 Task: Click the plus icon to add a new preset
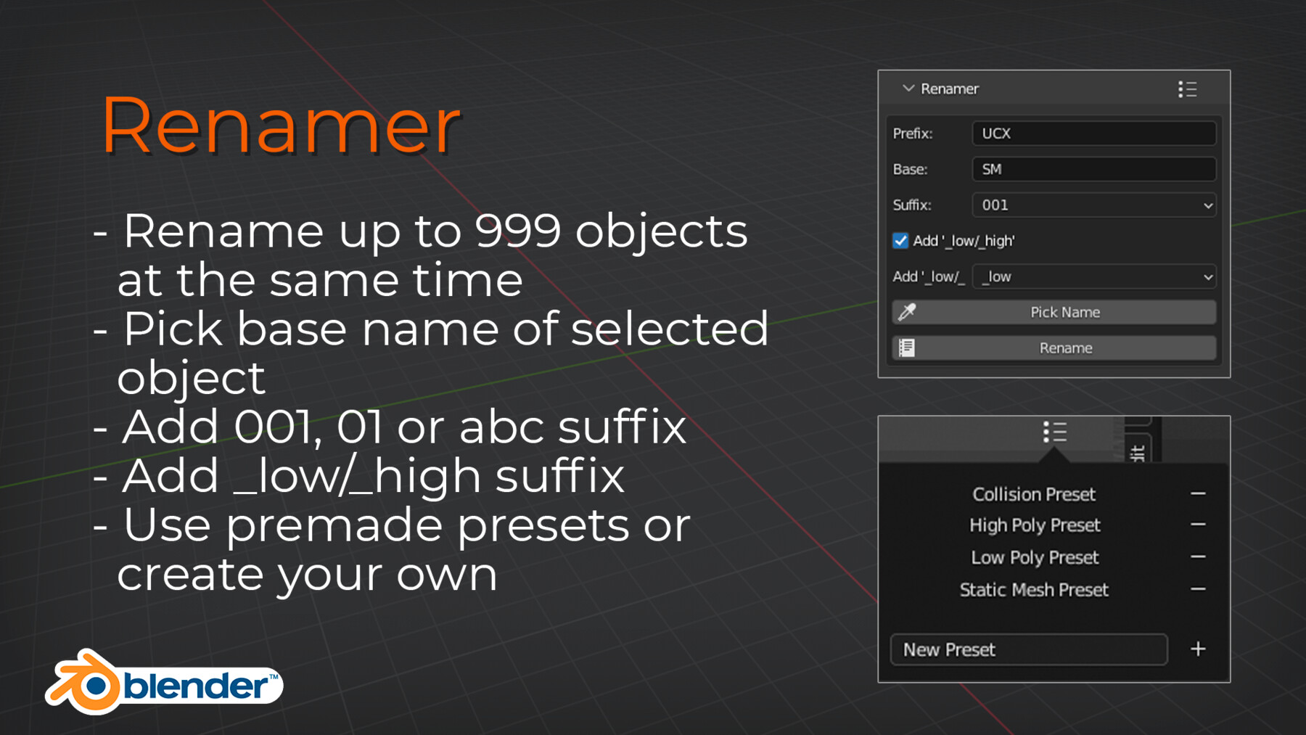point(1198,649)
